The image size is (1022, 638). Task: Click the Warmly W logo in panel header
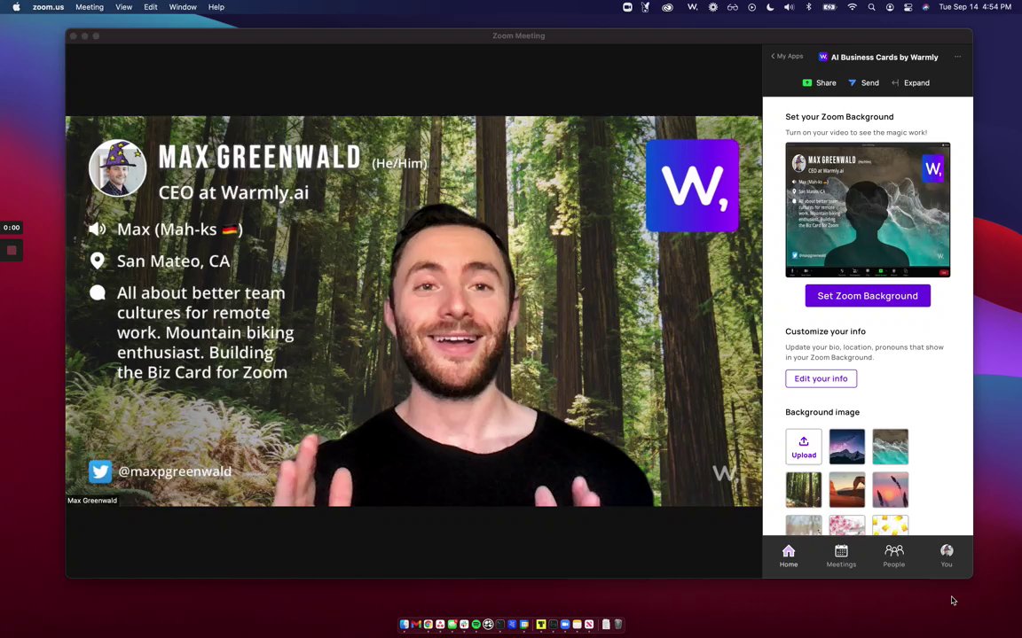[x=822, y=57]
